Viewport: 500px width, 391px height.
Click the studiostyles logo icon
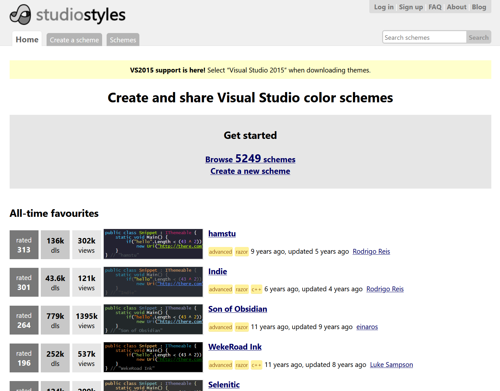[20, 14]
